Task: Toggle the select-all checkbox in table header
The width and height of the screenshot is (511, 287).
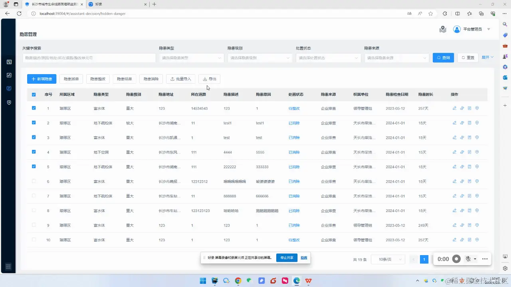Action: click(34, 94)
